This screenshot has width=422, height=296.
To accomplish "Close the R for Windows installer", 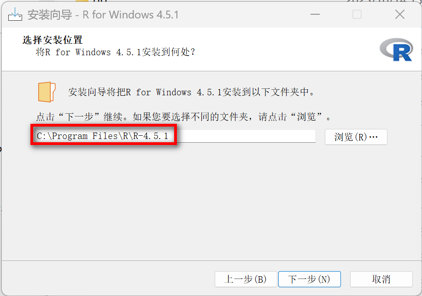I will (x=400, y=14).
